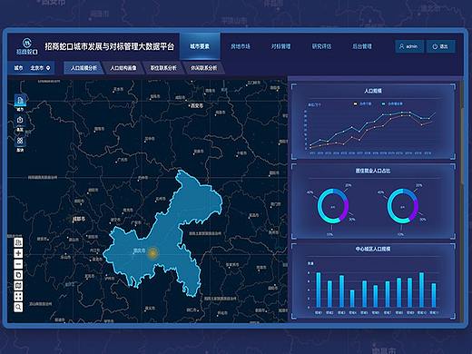Select the 休闲联系分析 sub-tab

[x=203, y=68]
